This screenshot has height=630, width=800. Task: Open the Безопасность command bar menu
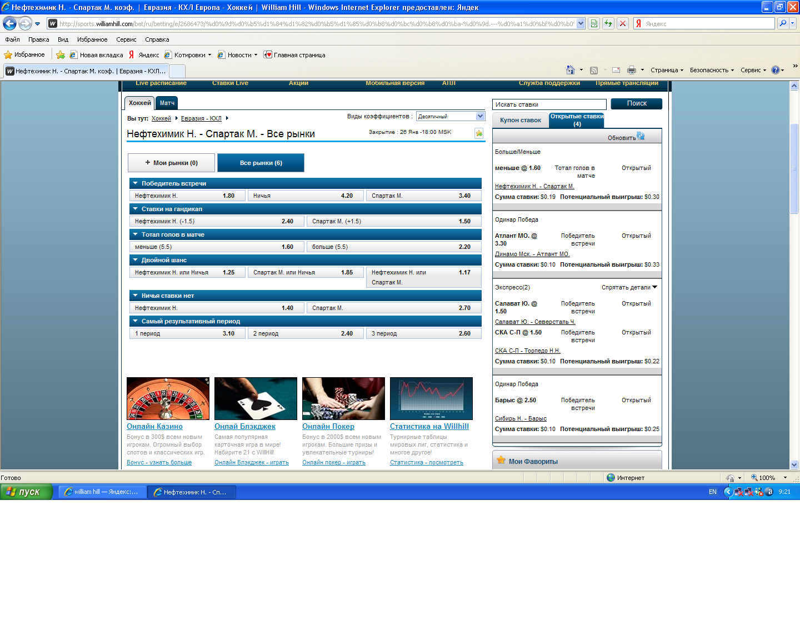coord(712,70)
